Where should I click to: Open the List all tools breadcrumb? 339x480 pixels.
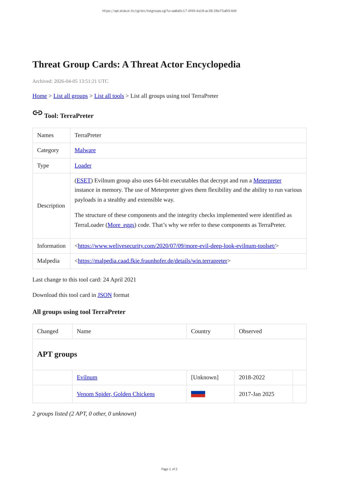[109, 96]
